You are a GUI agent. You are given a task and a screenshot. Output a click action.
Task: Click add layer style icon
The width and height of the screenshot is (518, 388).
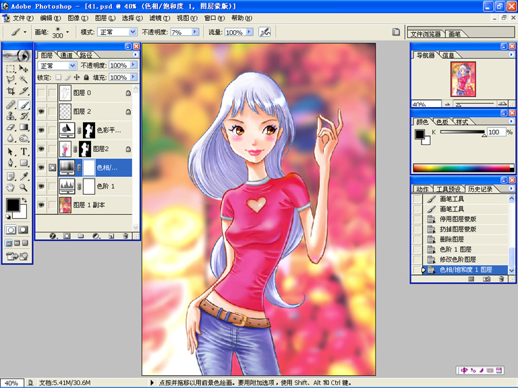coord(53,236)
